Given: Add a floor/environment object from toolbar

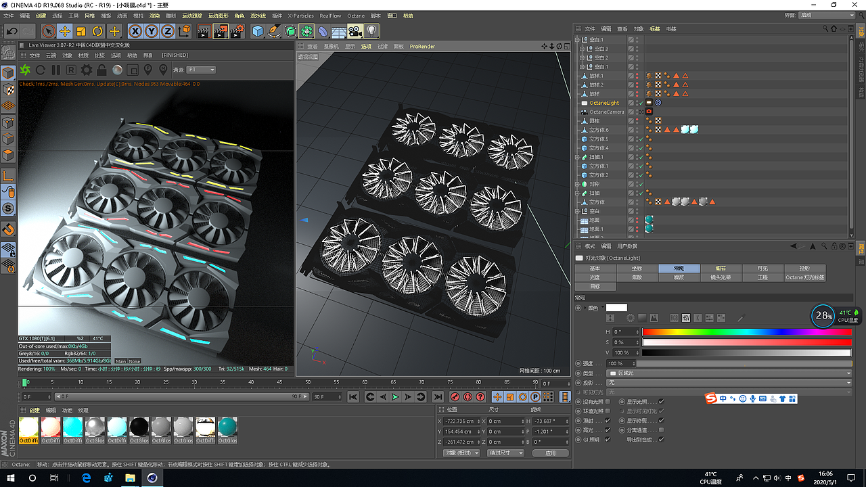Looking at the screenshot, I should pyautogui.click(x=339, y=31).
